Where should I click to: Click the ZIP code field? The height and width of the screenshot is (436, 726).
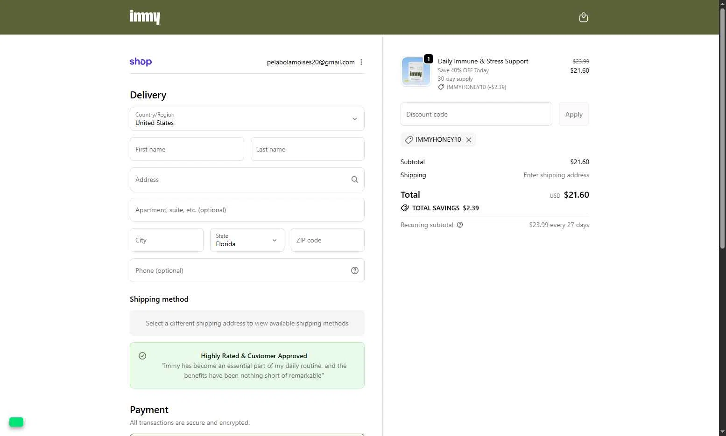pyautogui.click(x=328, y=240)
